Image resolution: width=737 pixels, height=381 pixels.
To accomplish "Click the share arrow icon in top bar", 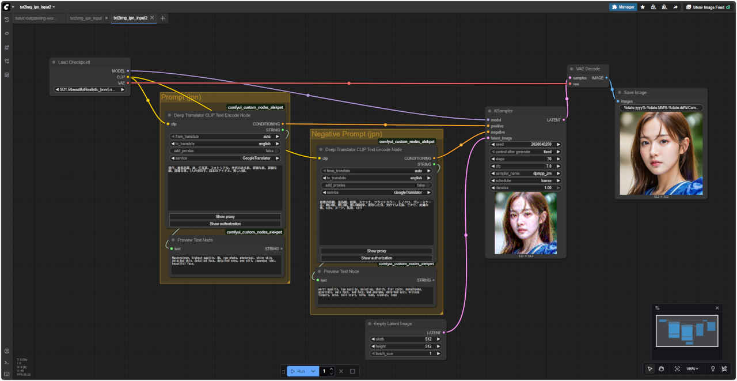I will coord(675,7).
